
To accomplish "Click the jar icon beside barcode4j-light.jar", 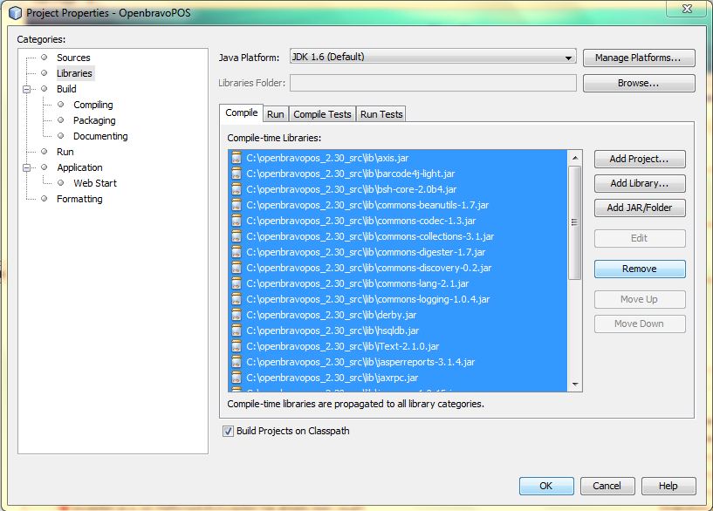I will 237,174.
